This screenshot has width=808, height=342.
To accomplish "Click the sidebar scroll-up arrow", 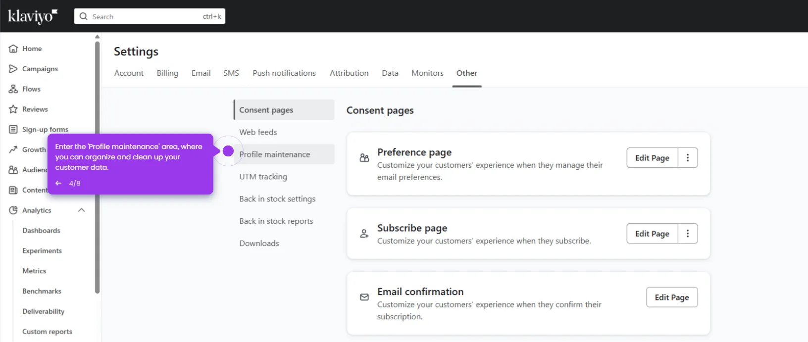I will click(x=98, y=37).
